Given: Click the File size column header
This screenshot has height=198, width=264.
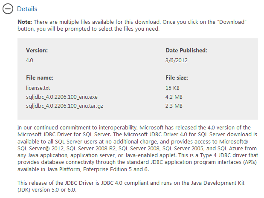Looking at the screenshot, I should click(x=177, y=77).
